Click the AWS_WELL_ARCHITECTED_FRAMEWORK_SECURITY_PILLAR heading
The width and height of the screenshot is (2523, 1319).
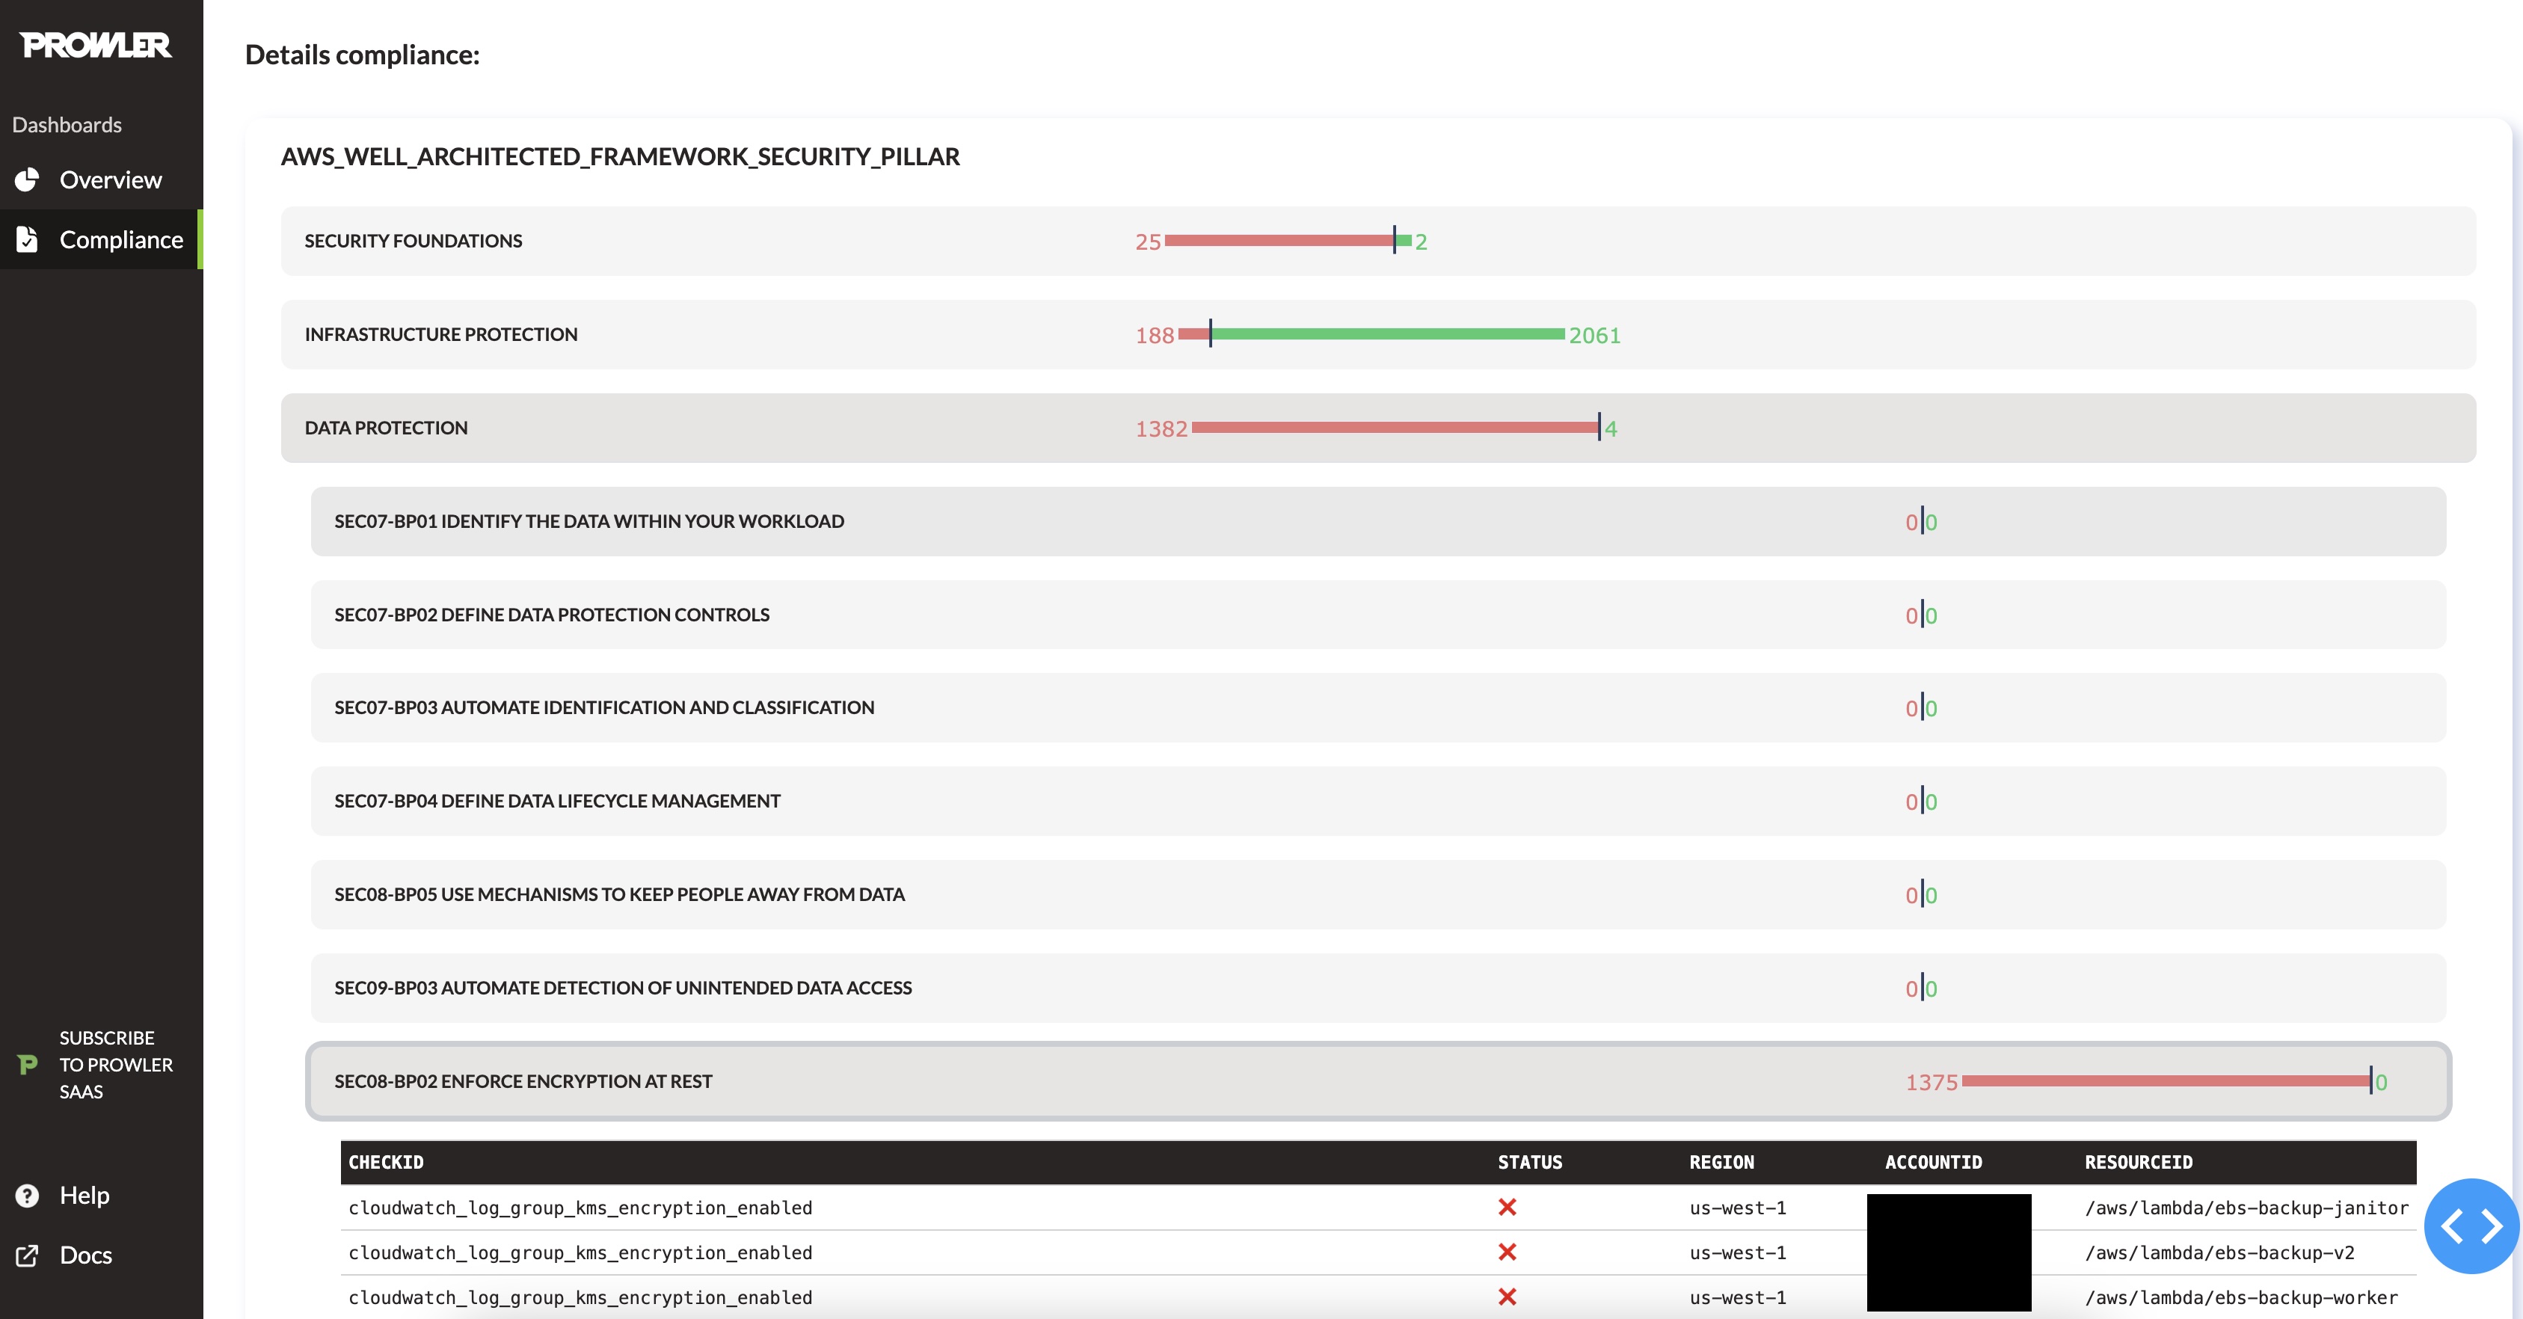click(620, 157)
